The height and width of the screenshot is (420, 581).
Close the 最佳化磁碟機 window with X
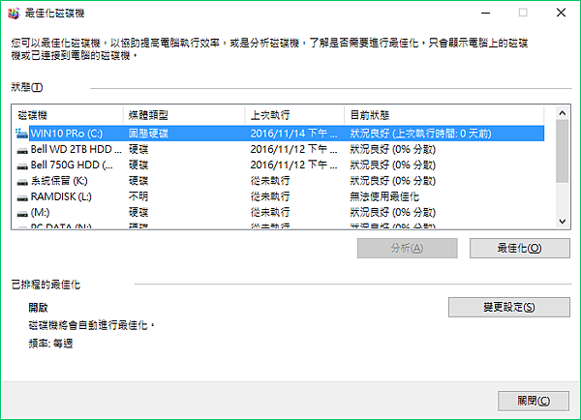click(561, 13)
